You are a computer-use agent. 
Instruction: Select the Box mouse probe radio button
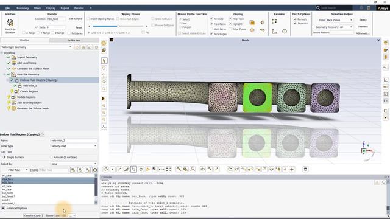point(180,23)
